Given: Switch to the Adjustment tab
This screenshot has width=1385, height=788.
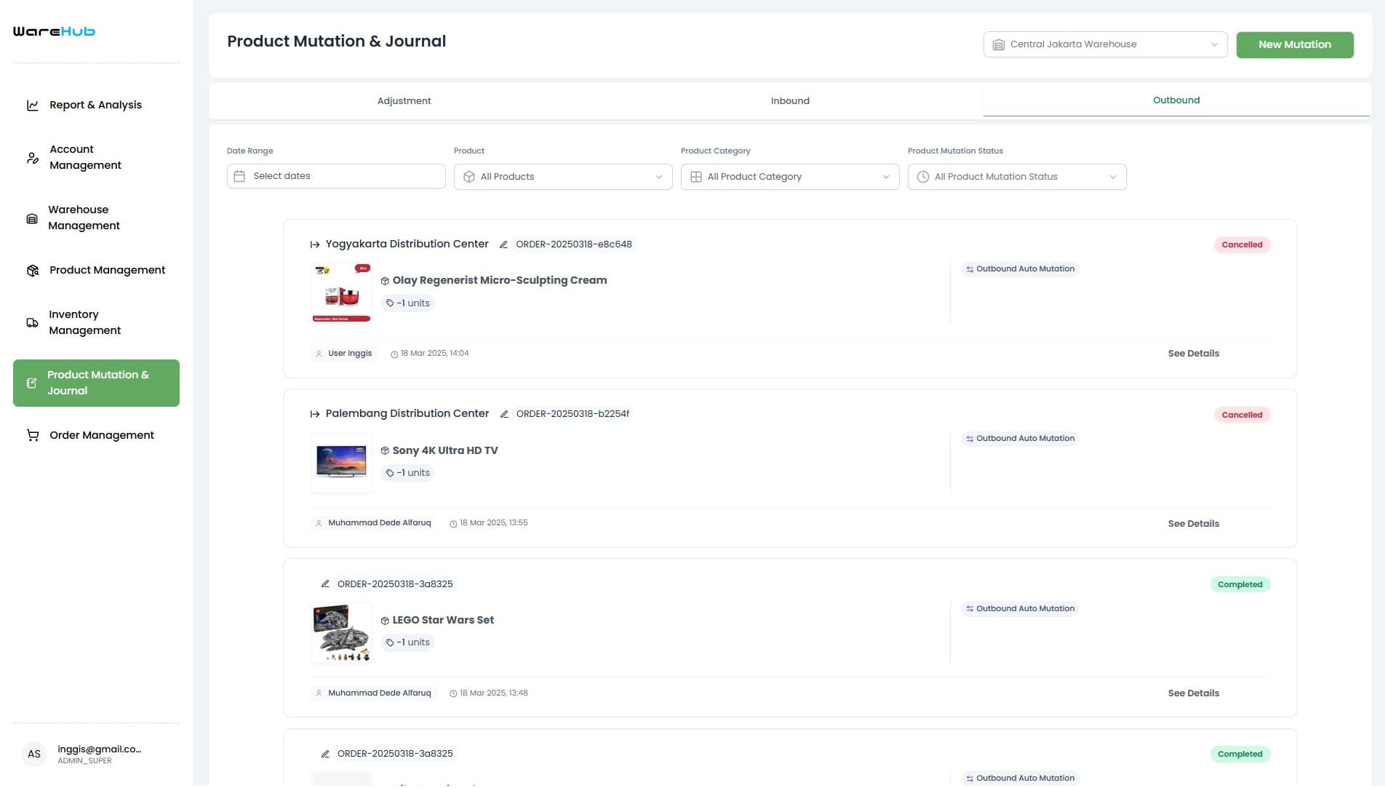Looking at the screenshot, I should 404,100.
